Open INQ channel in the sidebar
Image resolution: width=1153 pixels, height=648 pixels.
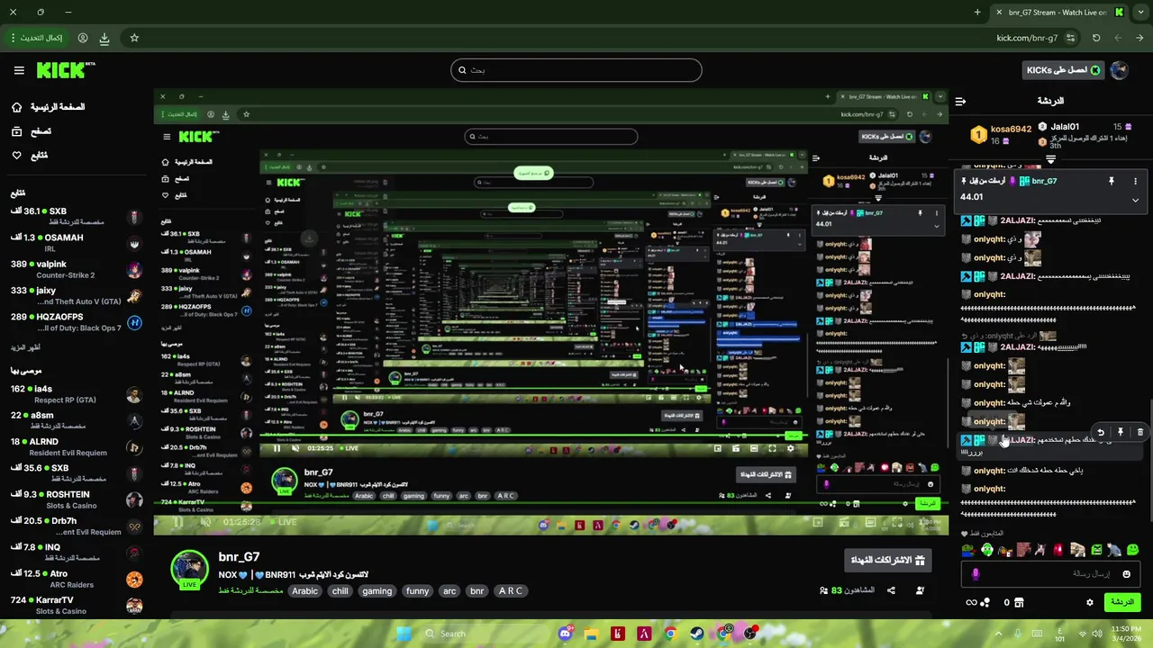pyautogui.click(x=77, y=552)
